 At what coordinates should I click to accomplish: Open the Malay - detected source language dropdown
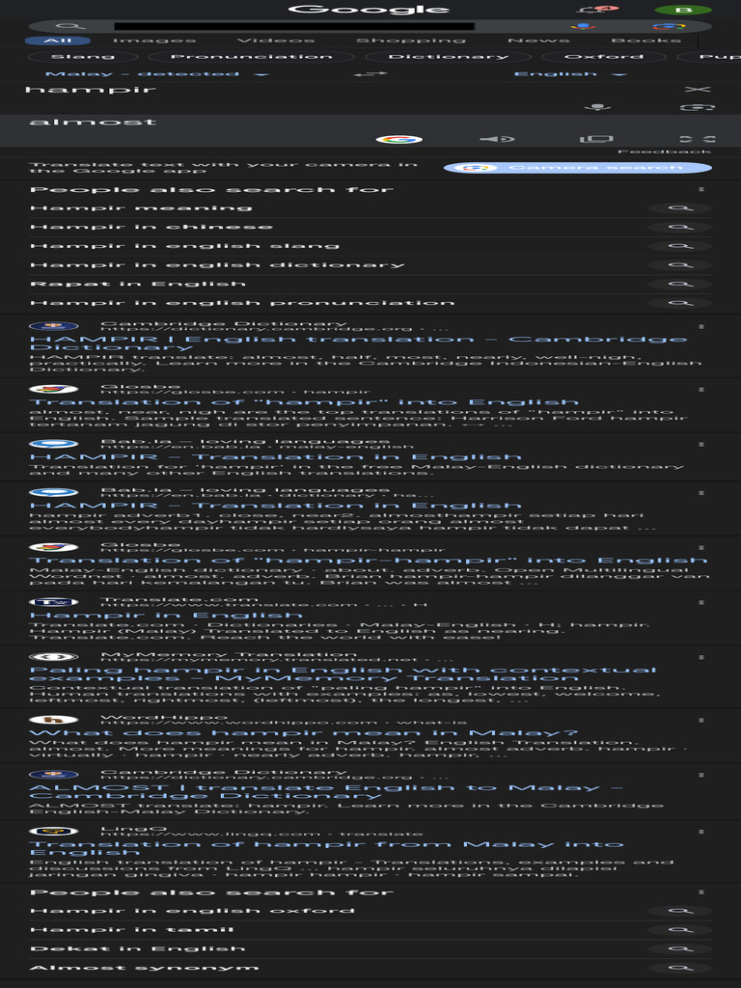(157, 74)
